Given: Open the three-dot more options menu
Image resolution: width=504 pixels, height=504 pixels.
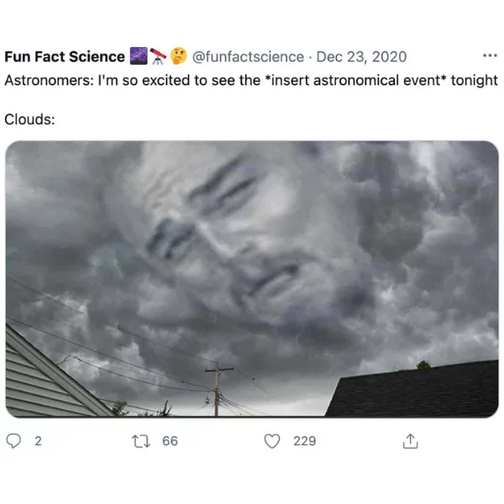Looking at the screenshot, I should click(490, 55).
